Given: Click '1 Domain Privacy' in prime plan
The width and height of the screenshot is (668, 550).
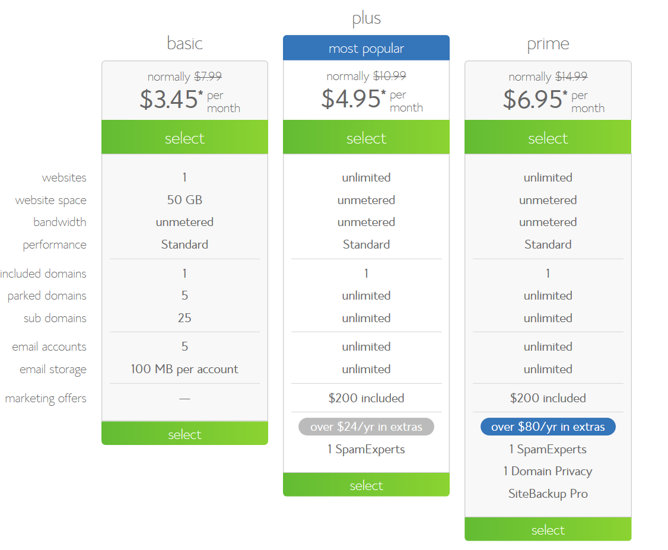Looking at the screenshot, I should [548, 471].
